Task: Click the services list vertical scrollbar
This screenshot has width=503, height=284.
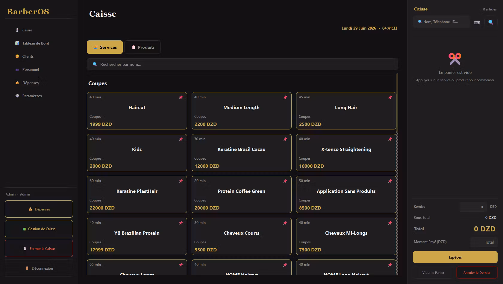Action: pyautogui.click(x=397, y=174)
